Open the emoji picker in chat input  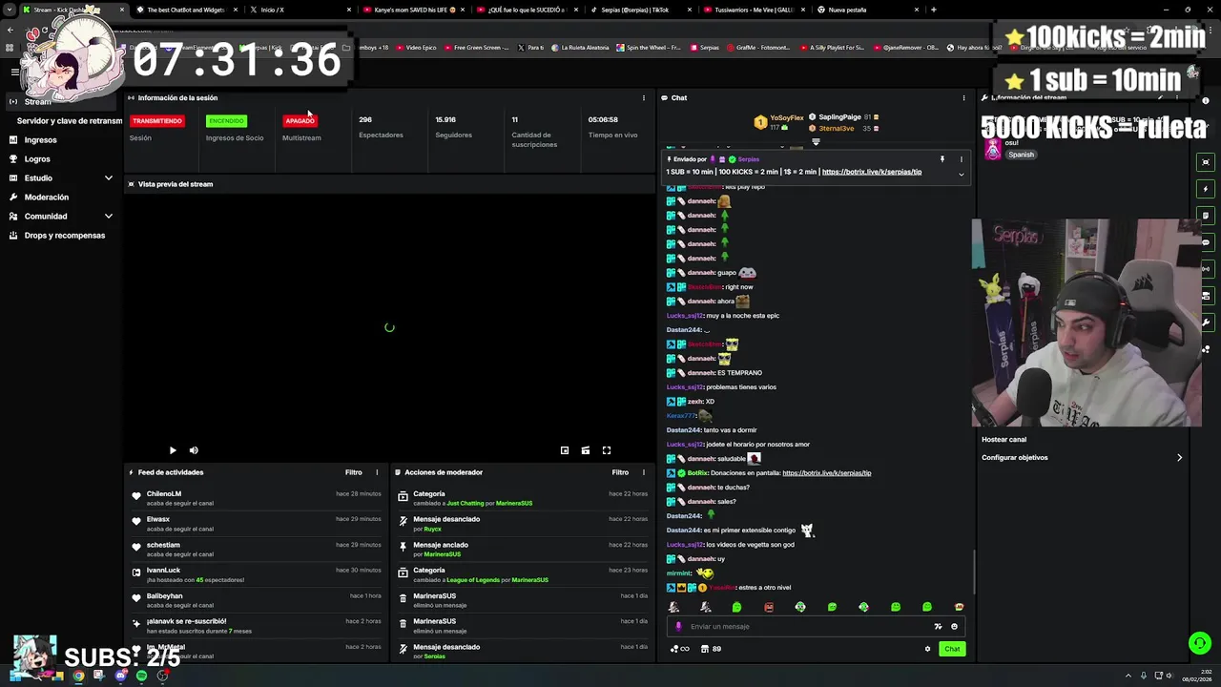tap(954, 627)
